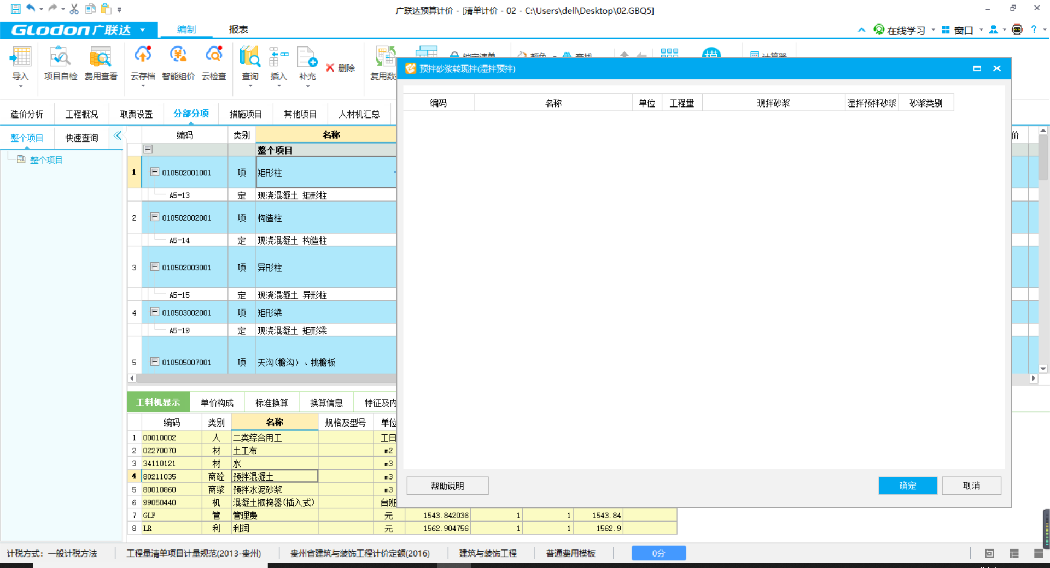Collapse the ribbon with the up chevron
1050x568 pixels.
(861, 30)
